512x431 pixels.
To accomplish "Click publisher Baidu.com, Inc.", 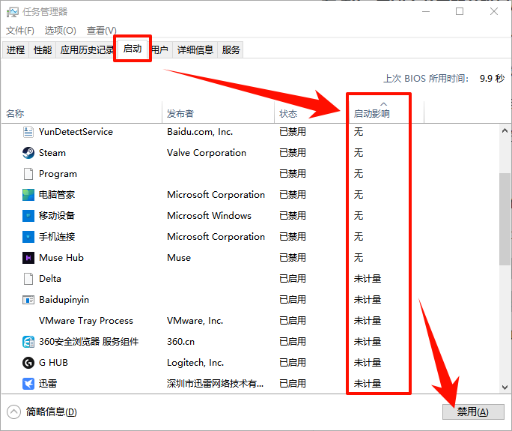I will pos(200,132).
